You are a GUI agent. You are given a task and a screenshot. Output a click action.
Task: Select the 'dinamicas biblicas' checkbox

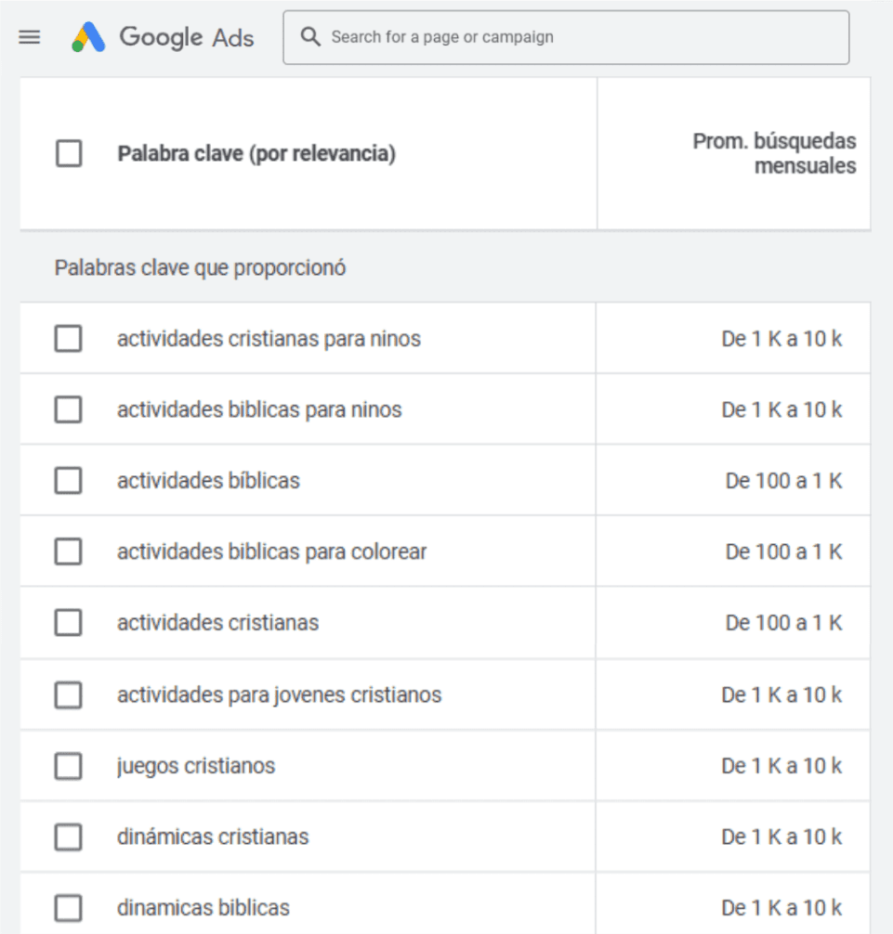click(x=68, y=907)
